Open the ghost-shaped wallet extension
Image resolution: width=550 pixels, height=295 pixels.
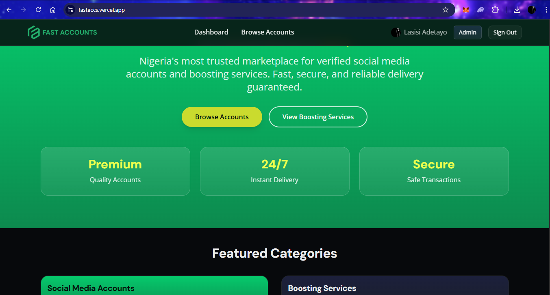click(480, 10)
